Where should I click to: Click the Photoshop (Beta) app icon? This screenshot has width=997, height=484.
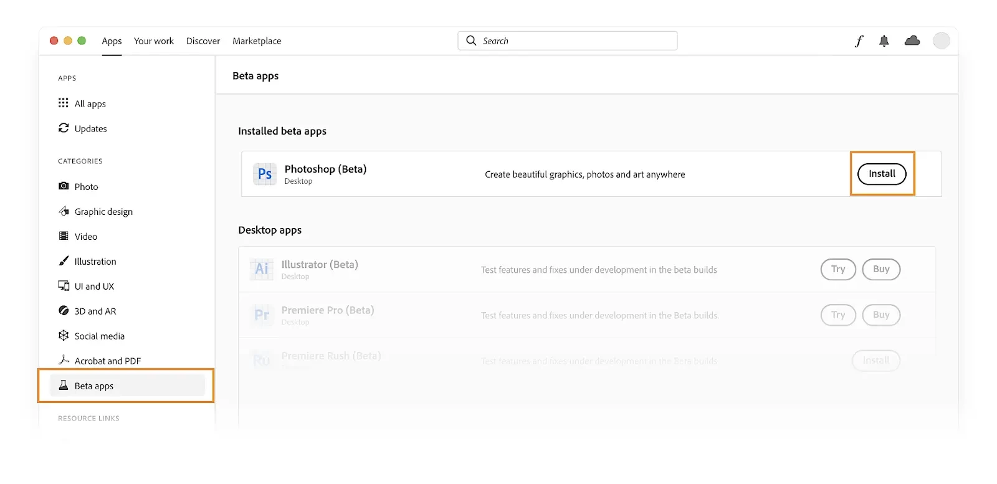(x=265, y=174)
